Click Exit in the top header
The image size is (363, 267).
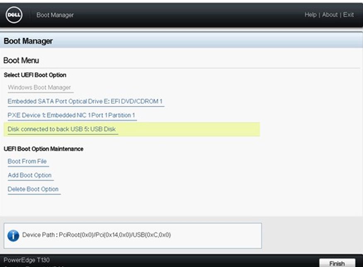click(x=348, y=15)
